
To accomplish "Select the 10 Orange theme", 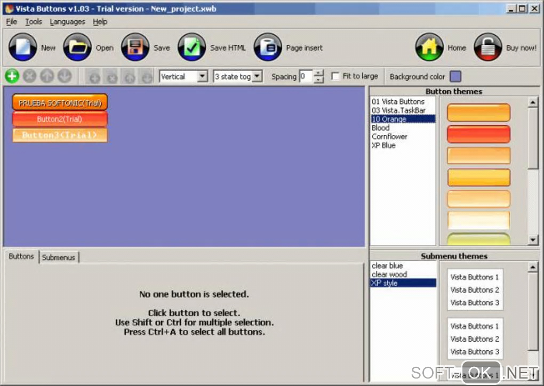I will [x=403, y=119].
